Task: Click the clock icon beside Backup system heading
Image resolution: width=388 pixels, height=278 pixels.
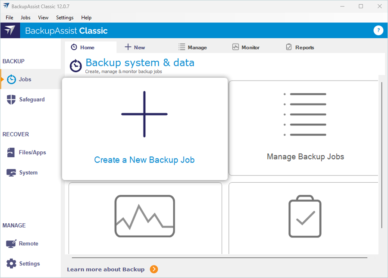Action: pyautogui.click(x=76, y=66)
